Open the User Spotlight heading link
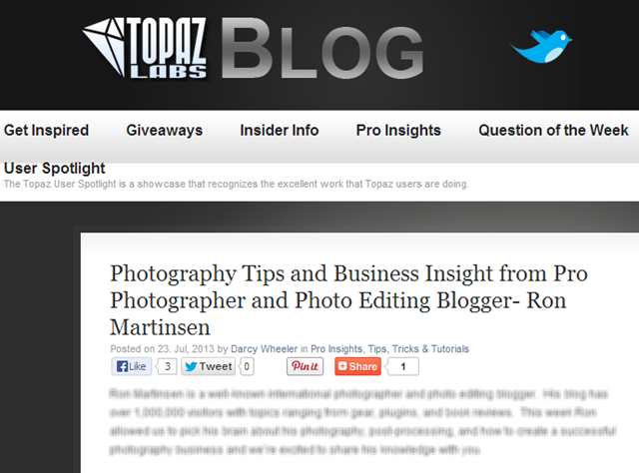This screenshot has width=639, height=473. (54, 169)
